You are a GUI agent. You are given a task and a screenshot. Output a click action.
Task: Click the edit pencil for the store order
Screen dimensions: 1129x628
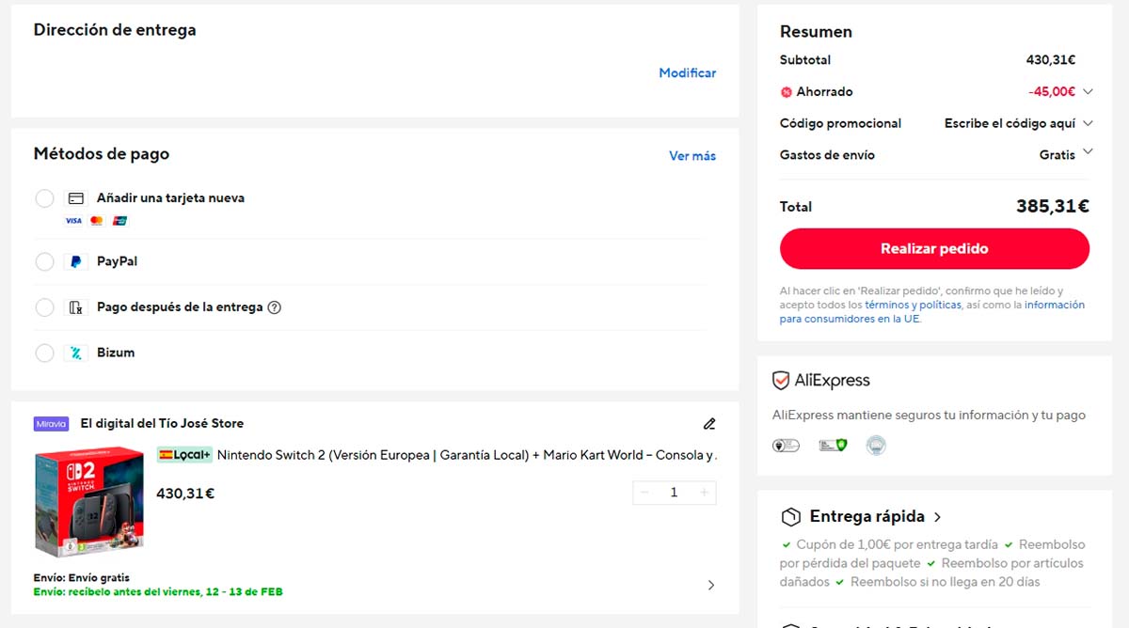click(709, 424)
